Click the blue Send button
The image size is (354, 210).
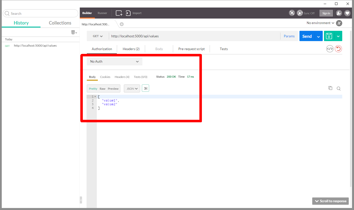coord(307,36)
